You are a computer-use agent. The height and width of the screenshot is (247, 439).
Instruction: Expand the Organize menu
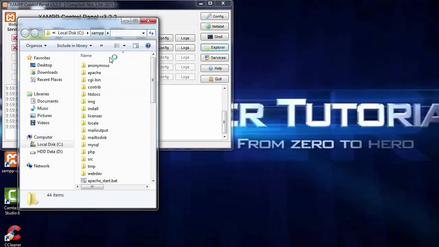[36, 46]
